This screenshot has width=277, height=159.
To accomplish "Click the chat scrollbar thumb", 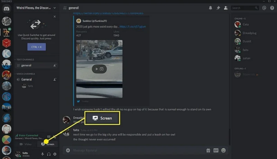I will tap(230, 137).
